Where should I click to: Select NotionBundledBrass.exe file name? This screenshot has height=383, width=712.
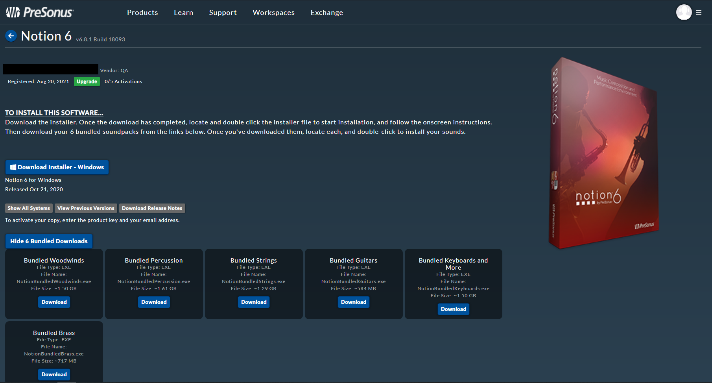click(54, 354)
